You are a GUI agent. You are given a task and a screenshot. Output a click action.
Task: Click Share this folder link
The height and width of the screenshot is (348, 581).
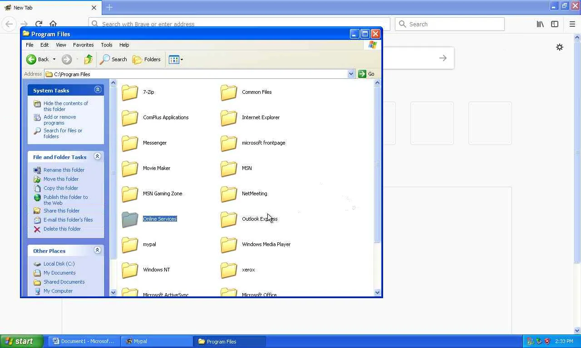[x=61, y=211]
